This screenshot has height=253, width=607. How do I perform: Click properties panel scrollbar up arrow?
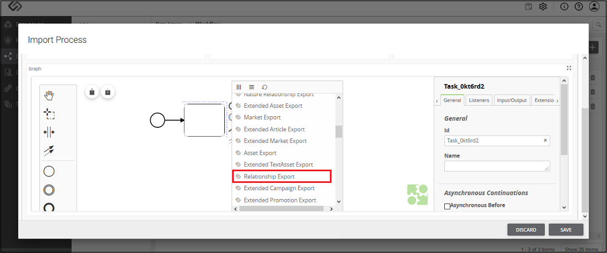(564, 81)
